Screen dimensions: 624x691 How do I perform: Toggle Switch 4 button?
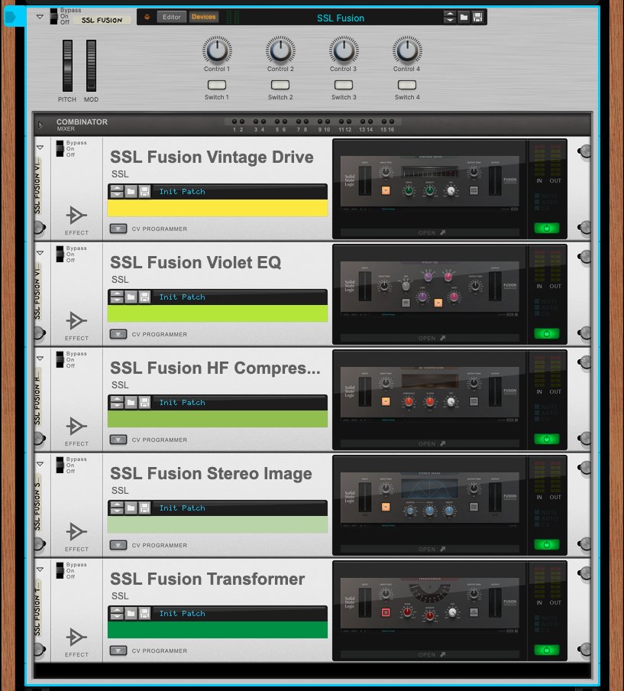coord(407,85)
